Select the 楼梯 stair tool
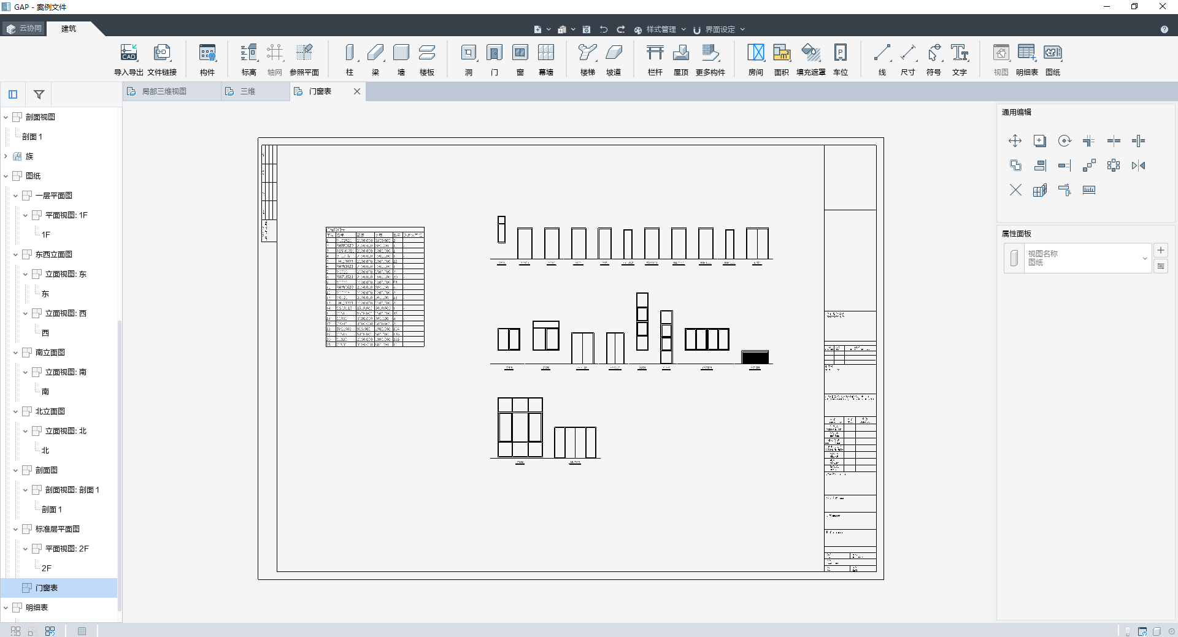This screenshot has height=637, width=1178. (x=588, y=59)
